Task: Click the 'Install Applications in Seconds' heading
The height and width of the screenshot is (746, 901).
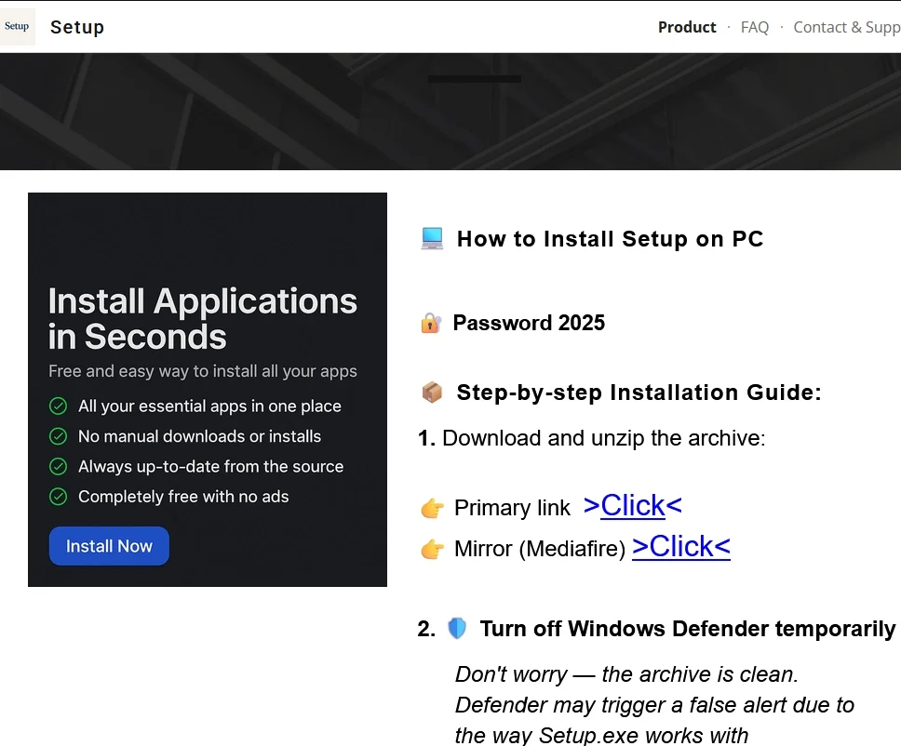Action: pos(203,319)
